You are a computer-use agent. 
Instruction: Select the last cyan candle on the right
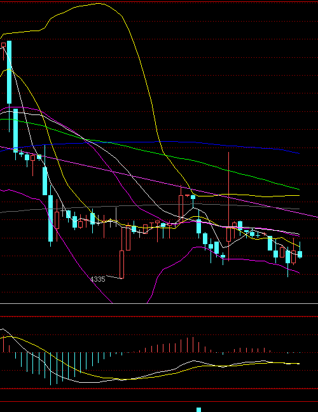(x=300, y=254)
